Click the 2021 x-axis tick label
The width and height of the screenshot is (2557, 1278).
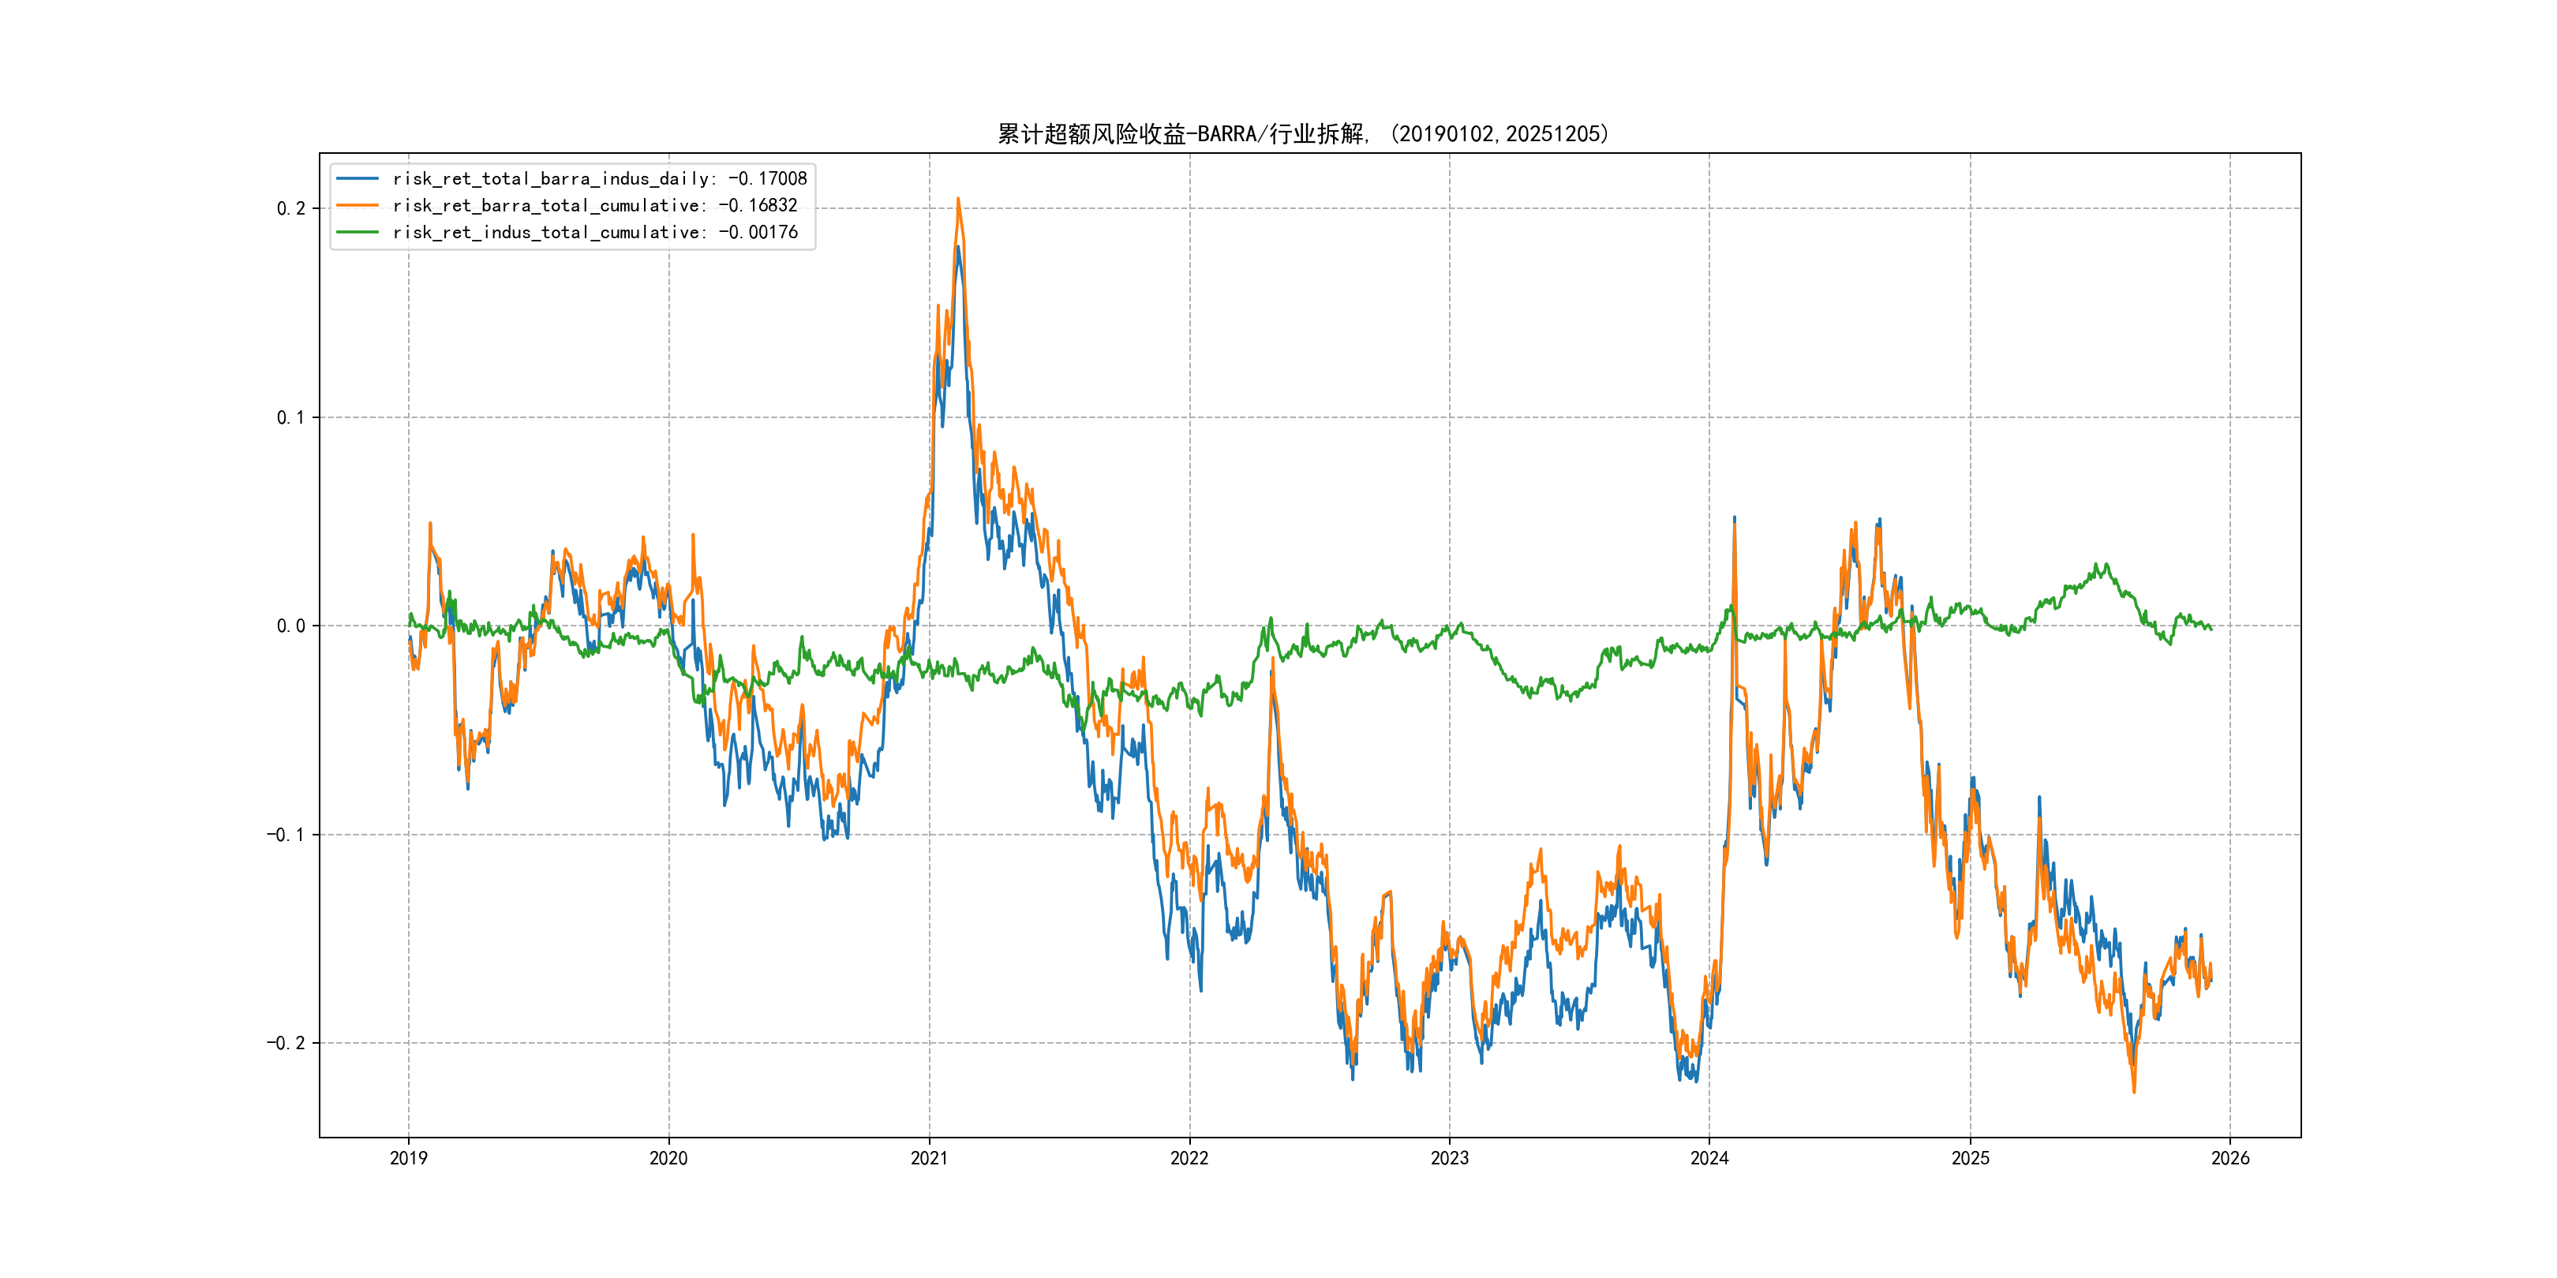(x=929, y=1158)
